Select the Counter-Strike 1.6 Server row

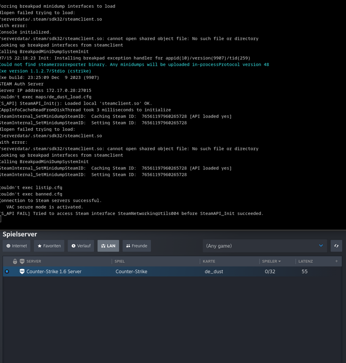172,272
